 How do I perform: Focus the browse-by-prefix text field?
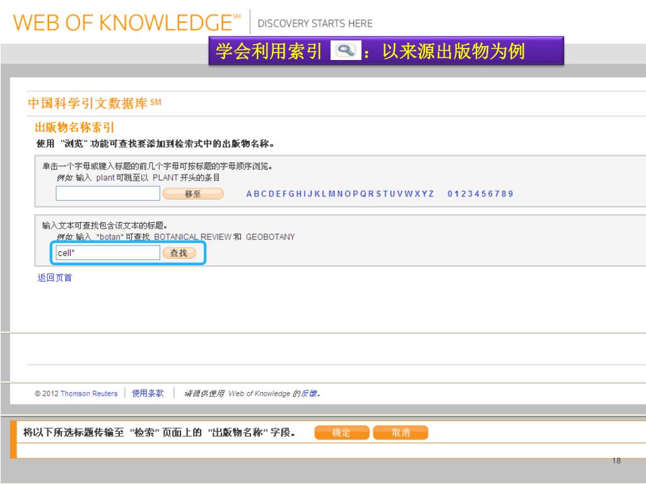click(108, 193)
